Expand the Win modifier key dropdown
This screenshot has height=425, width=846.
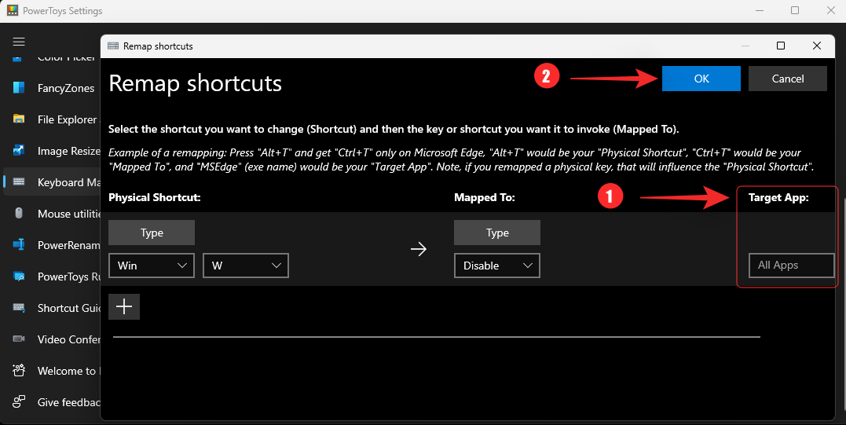[x=152, y=266]
